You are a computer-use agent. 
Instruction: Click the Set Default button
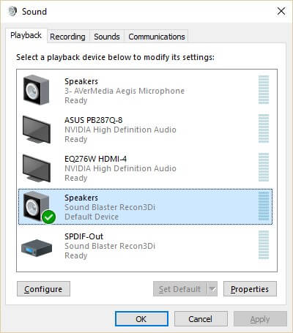point(180,289)
